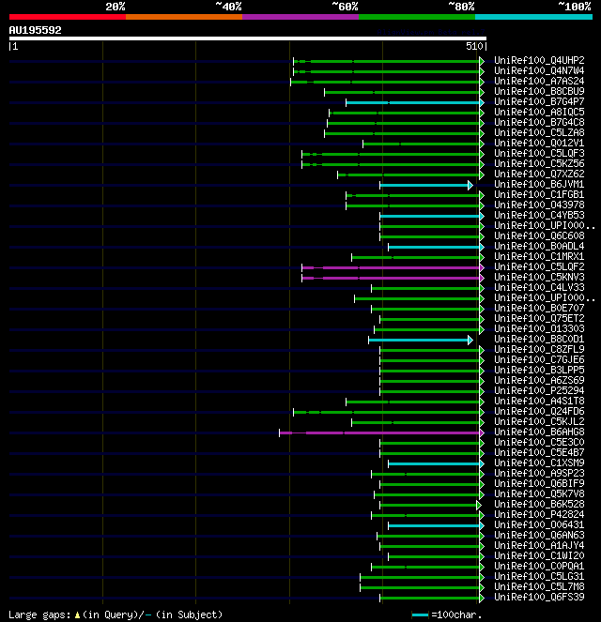Viewport: 601px width, 622px height.
Task: Click the purple ~60% legend color segment
Action: [x=300, y=17]
